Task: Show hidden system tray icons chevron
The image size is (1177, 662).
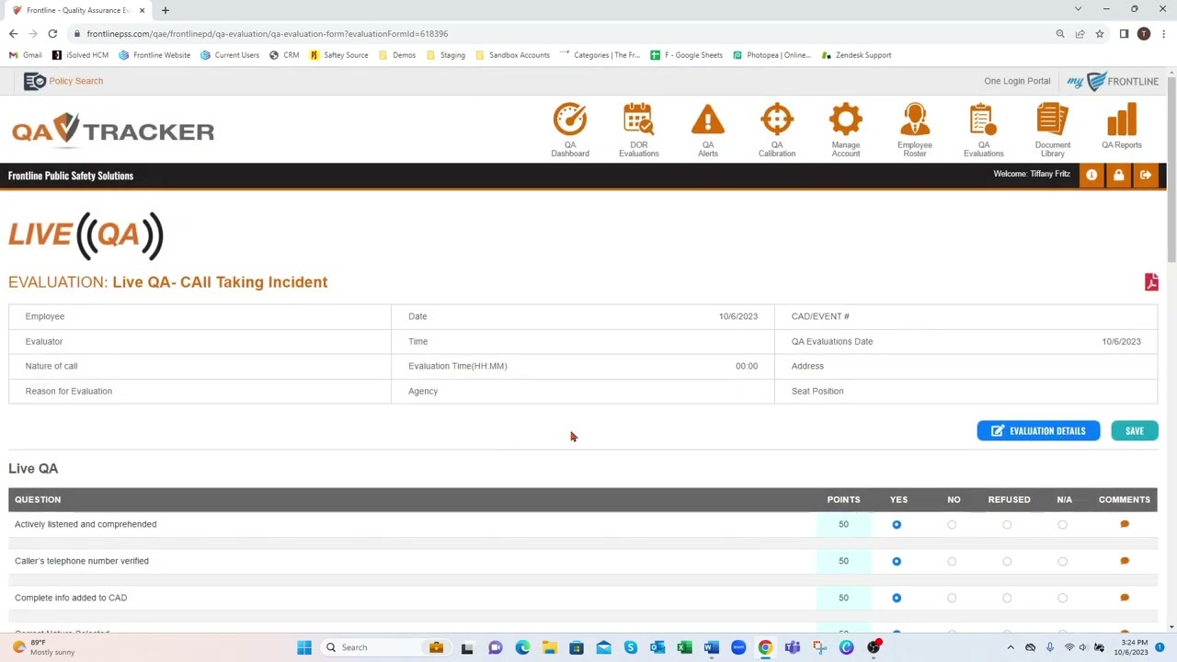Action: [1011, 647]
